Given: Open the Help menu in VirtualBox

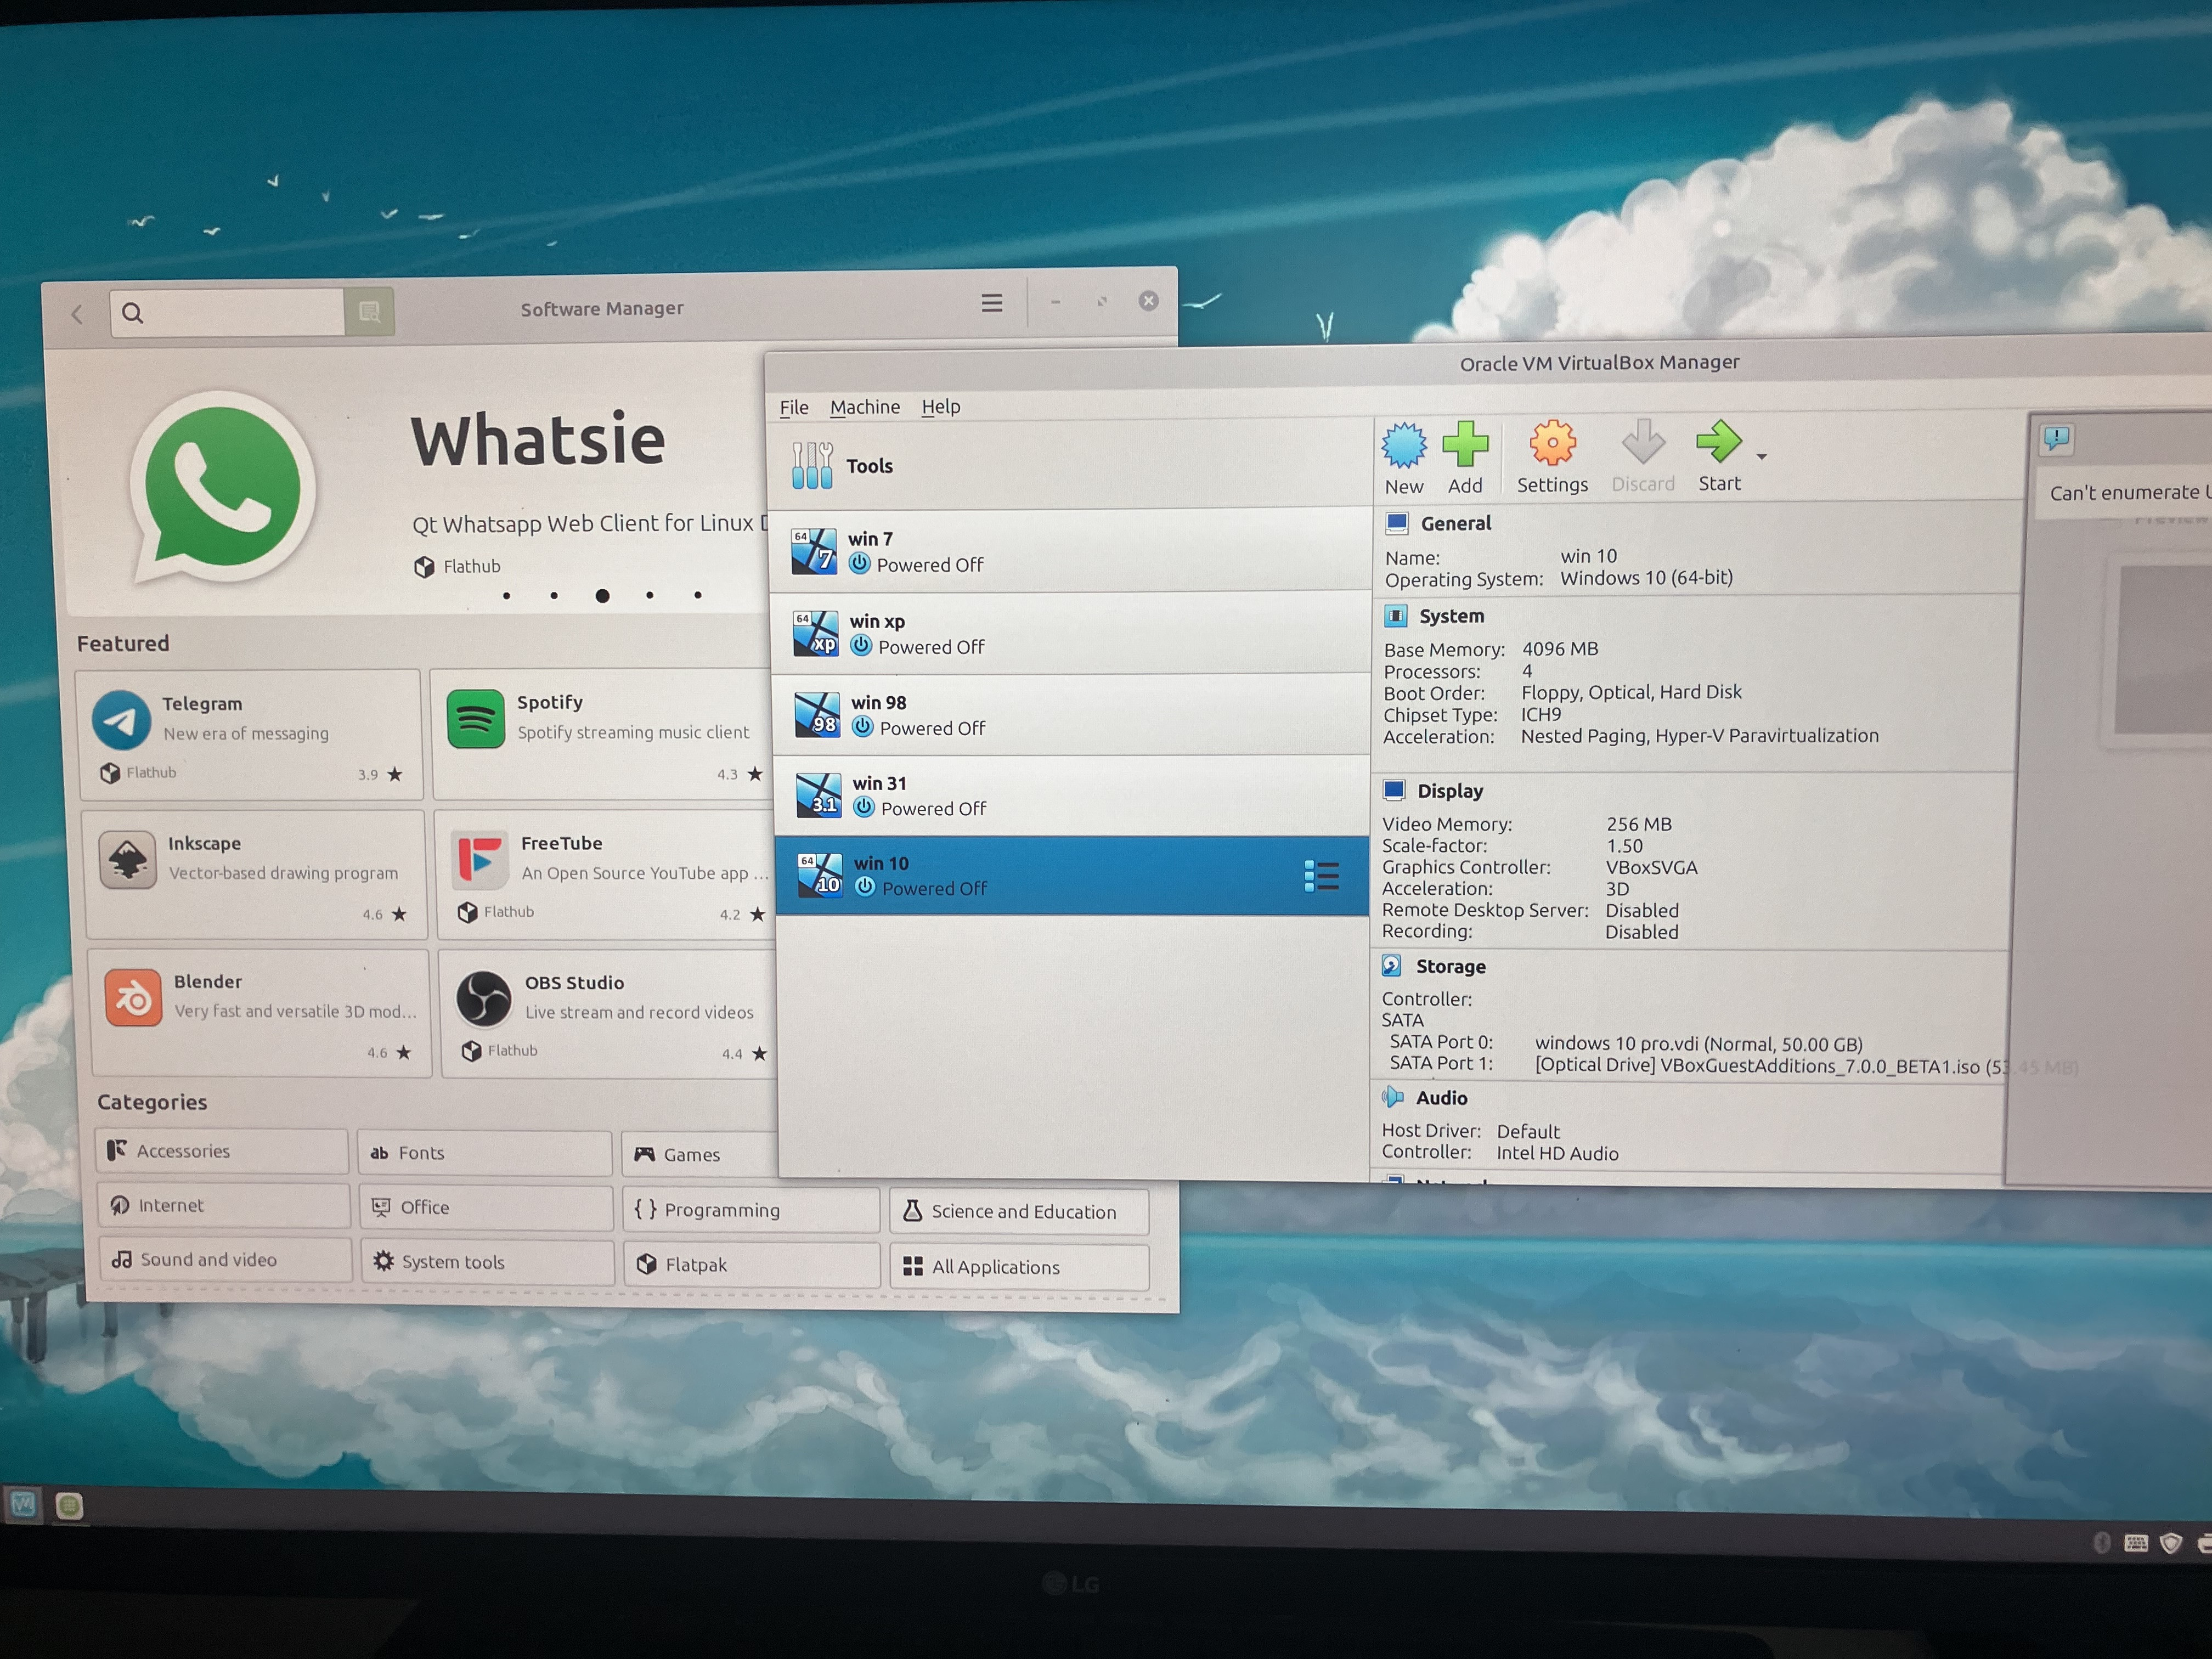Looking at the screenshot, I should [x=941, y=406].
